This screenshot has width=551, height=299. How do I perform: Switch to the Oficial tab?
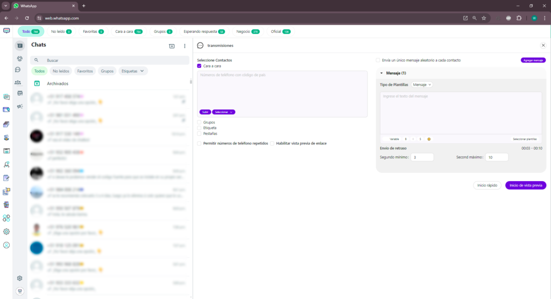[x=280, y=32]
